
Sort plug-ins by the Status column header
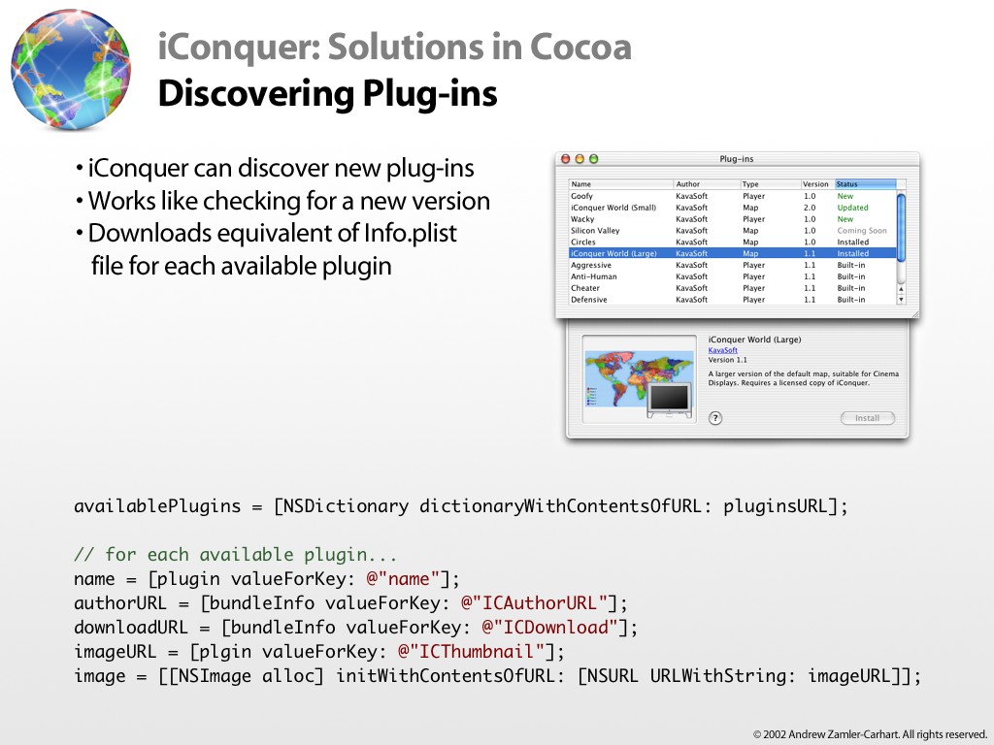coord(864,183)
